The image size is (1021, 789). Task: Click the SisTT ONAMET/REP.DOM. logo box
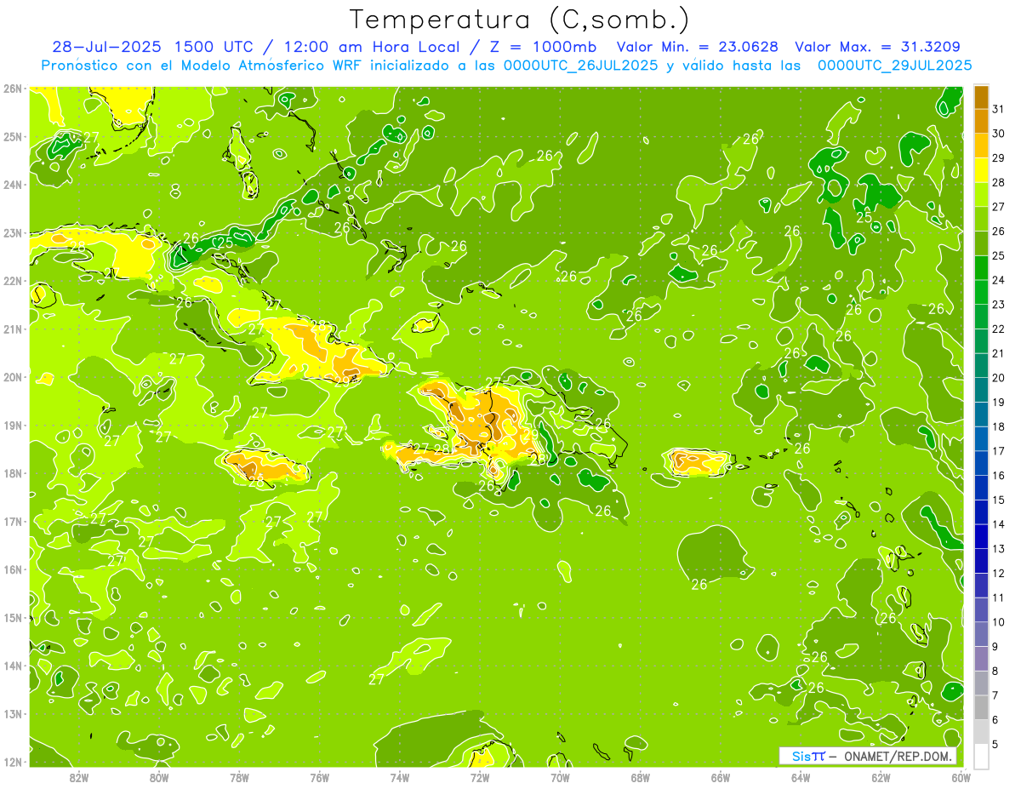867,756
